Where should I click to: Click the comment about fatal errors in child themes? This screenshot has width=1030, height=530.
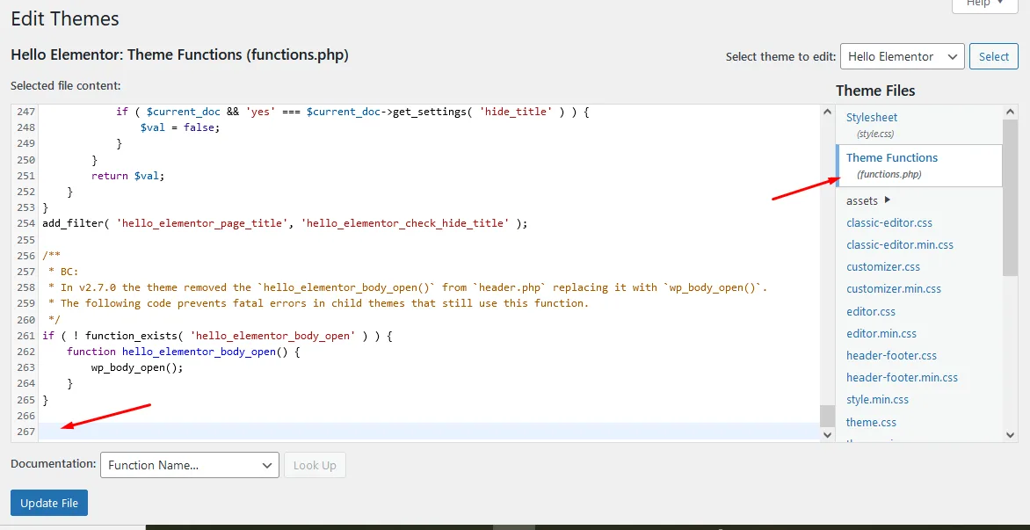click(318, 303)
